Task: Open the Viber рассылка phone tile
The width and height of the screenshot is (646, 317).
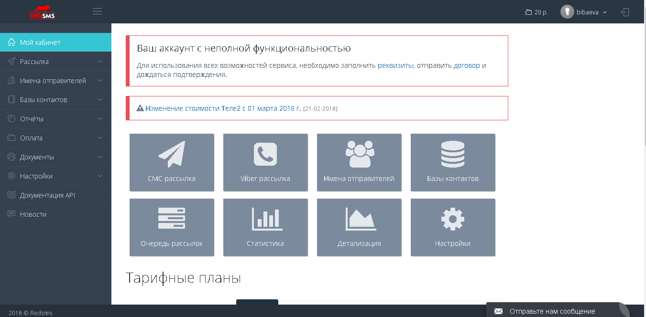Action: tap(265, 162)
